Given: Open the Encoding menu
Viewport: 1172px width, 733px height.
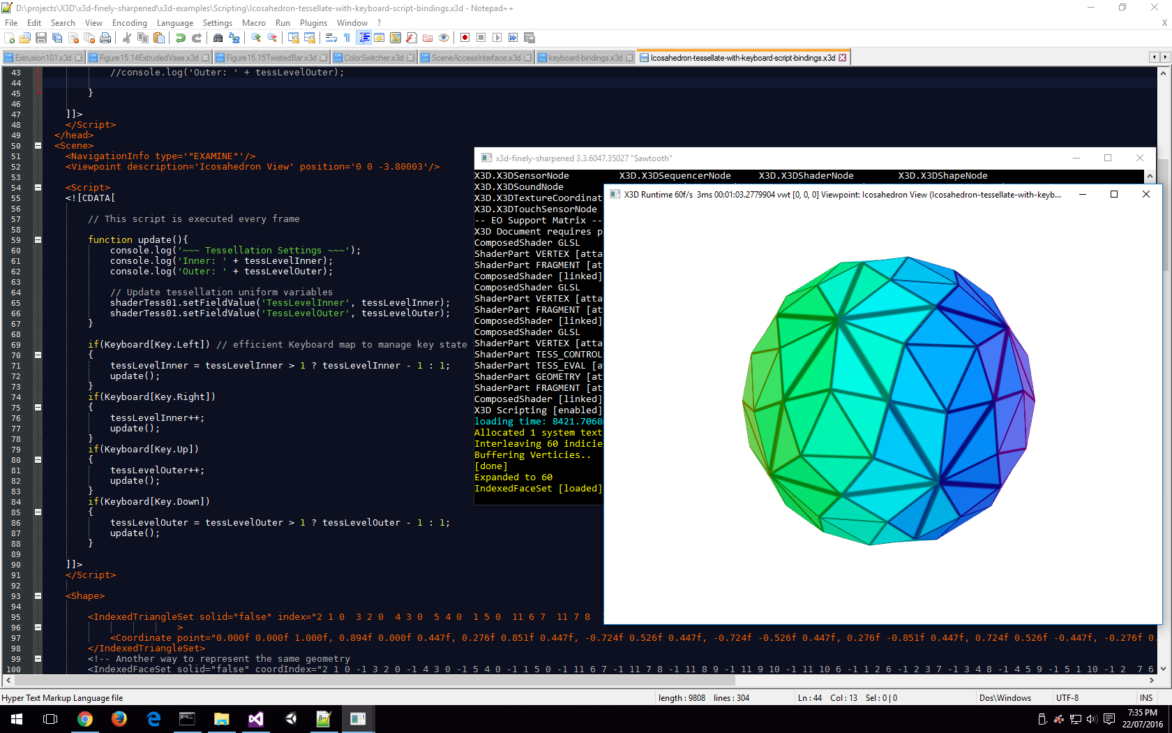Looking at the screenshot, I should pyautogui.click(x=130, y=23).
